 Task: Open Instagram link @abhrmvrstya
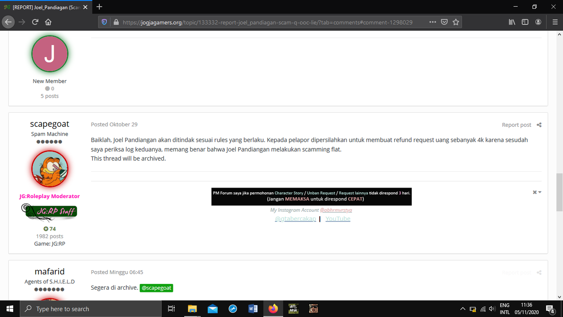(336, 210)
